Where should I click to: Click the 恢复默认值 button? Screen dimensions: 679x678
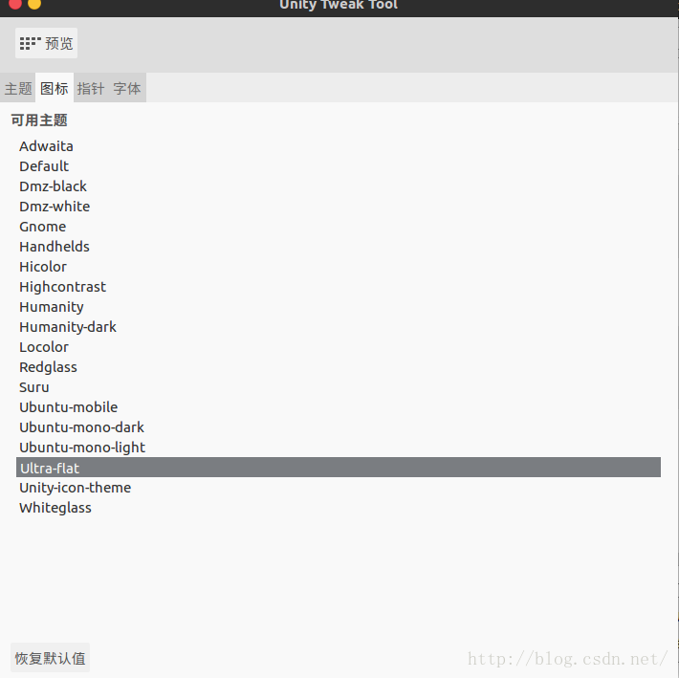[x=51, y=658]
